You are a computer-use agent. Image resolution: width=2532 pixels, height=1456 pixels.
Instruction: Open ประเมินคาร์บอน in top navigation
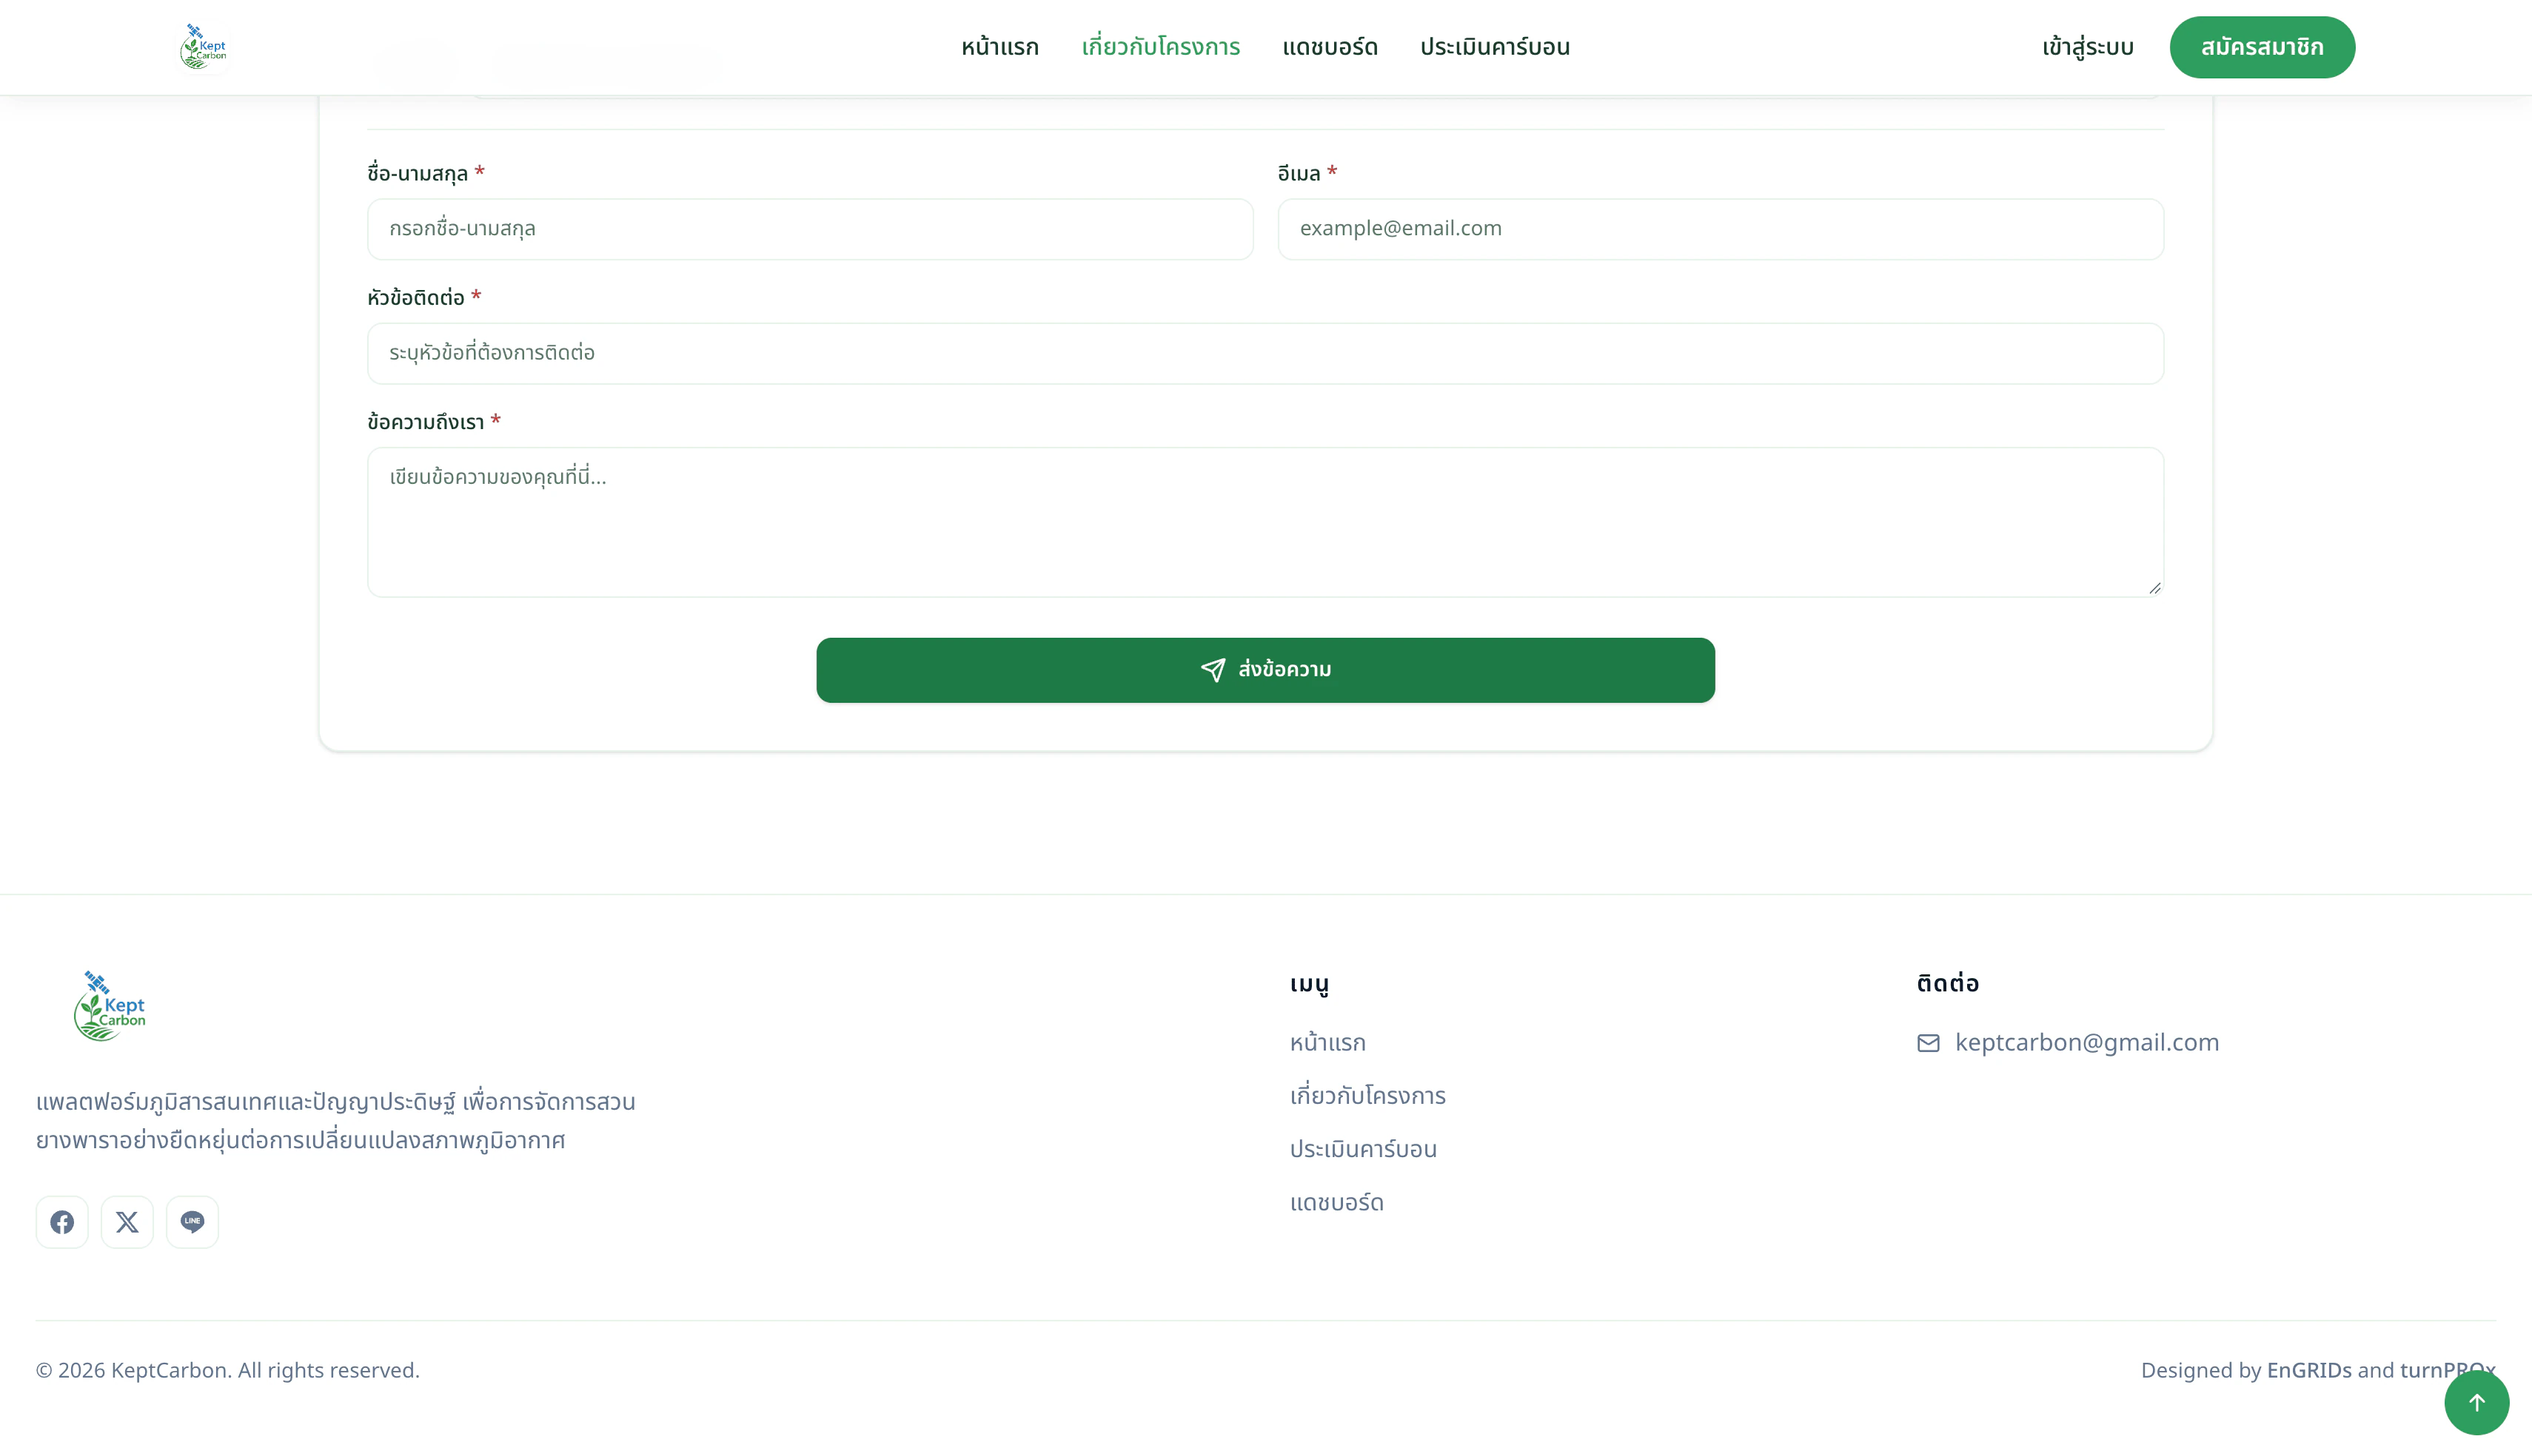[1495, 47]
